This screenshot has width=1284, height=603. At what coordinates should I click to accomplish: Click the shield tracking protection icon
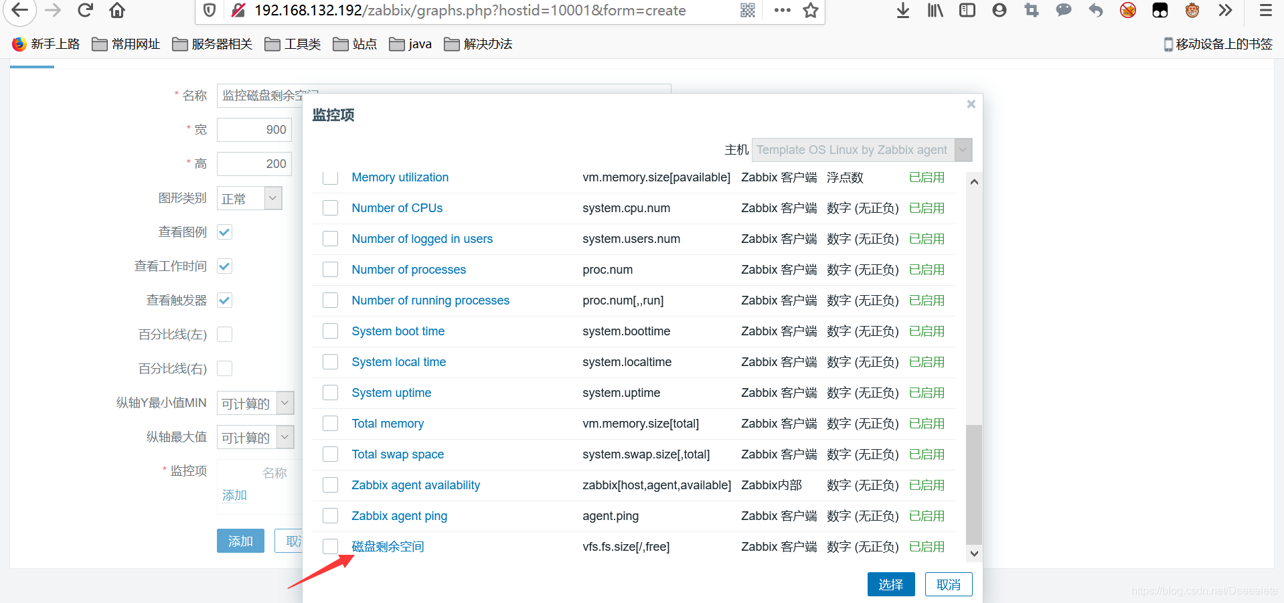pyautogui.click(x=210, y=10)
